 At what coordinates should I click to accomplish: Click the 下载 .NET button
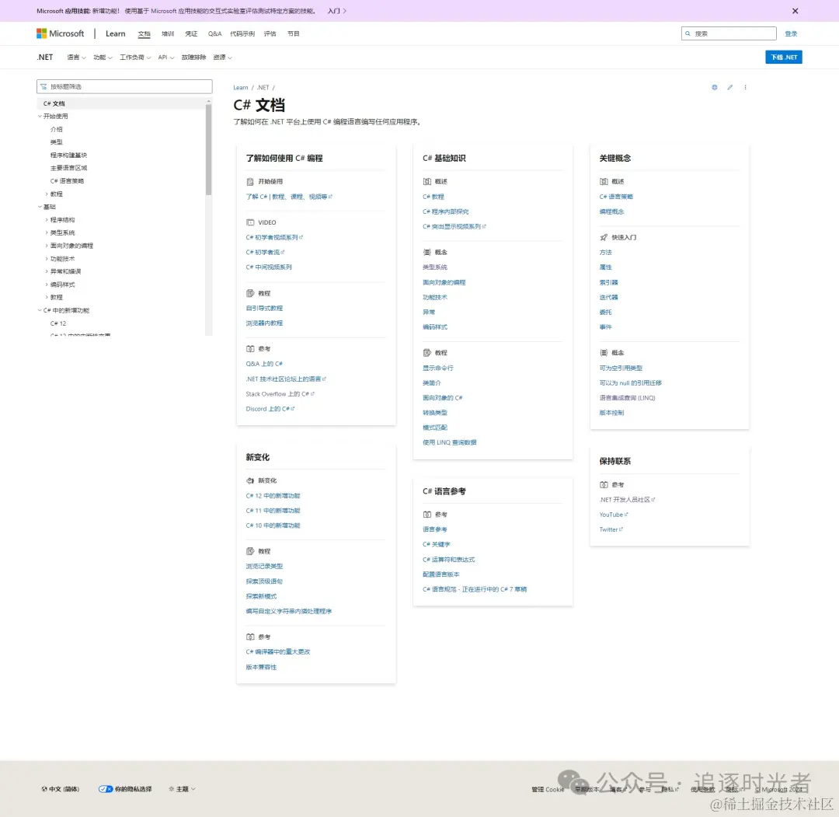click(783, 58)
